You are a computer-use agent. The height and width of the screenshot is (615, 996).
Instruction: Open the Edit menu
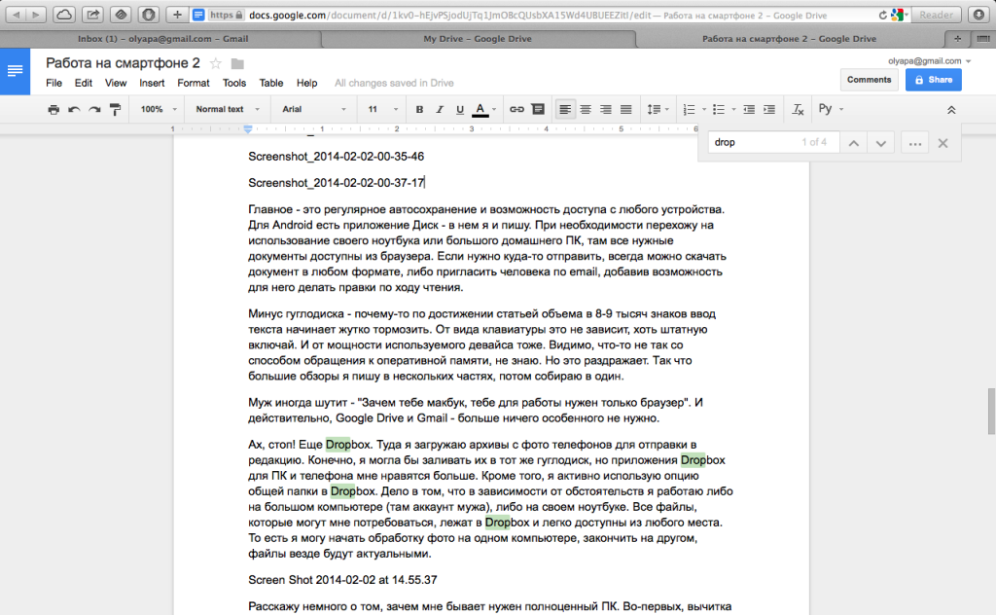[84, 83]
